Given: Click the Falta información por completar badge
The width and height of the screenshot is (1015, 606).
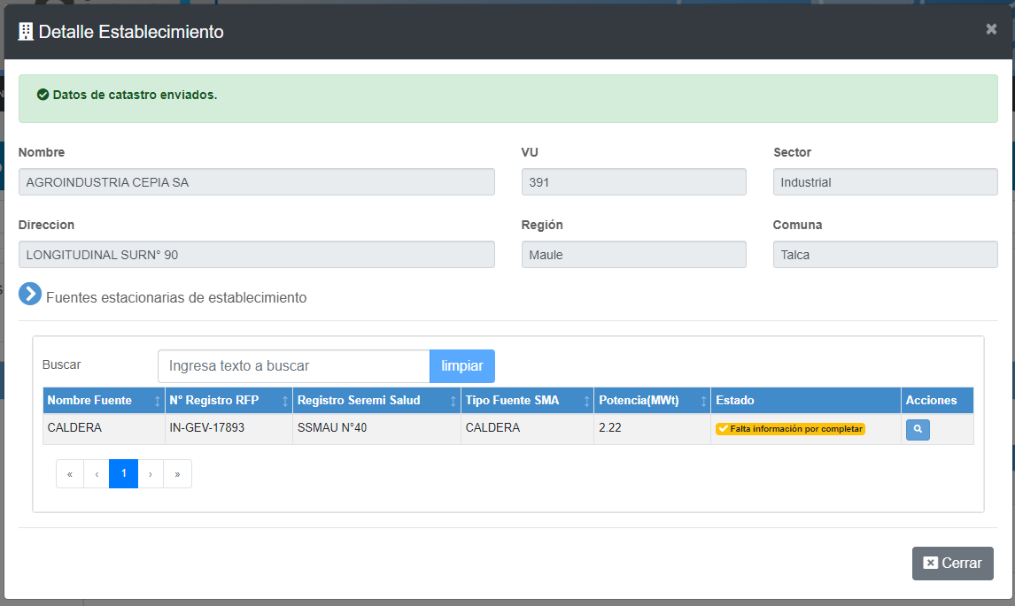Looking at the screenshot, I should pyautogui.click(x=790, y=429).
